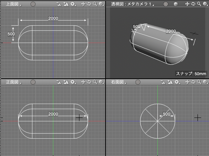Click the pan tool in top view header

(83, 4)
